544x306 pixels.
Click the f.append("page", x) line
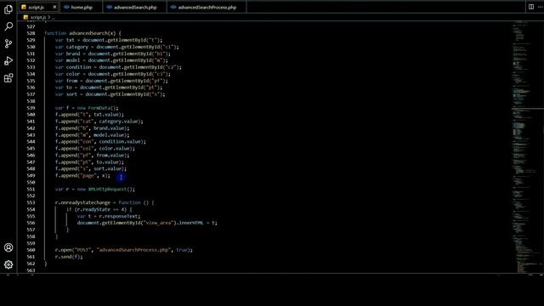click(x=82, y=176)
